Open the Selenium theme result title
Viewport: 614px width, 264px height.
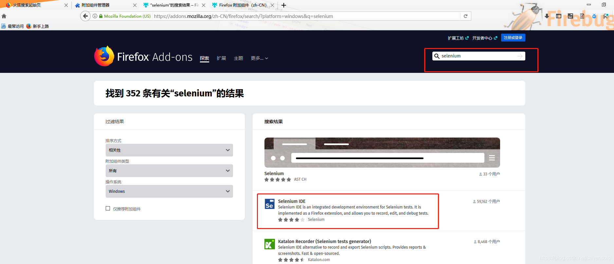(274, 173)
